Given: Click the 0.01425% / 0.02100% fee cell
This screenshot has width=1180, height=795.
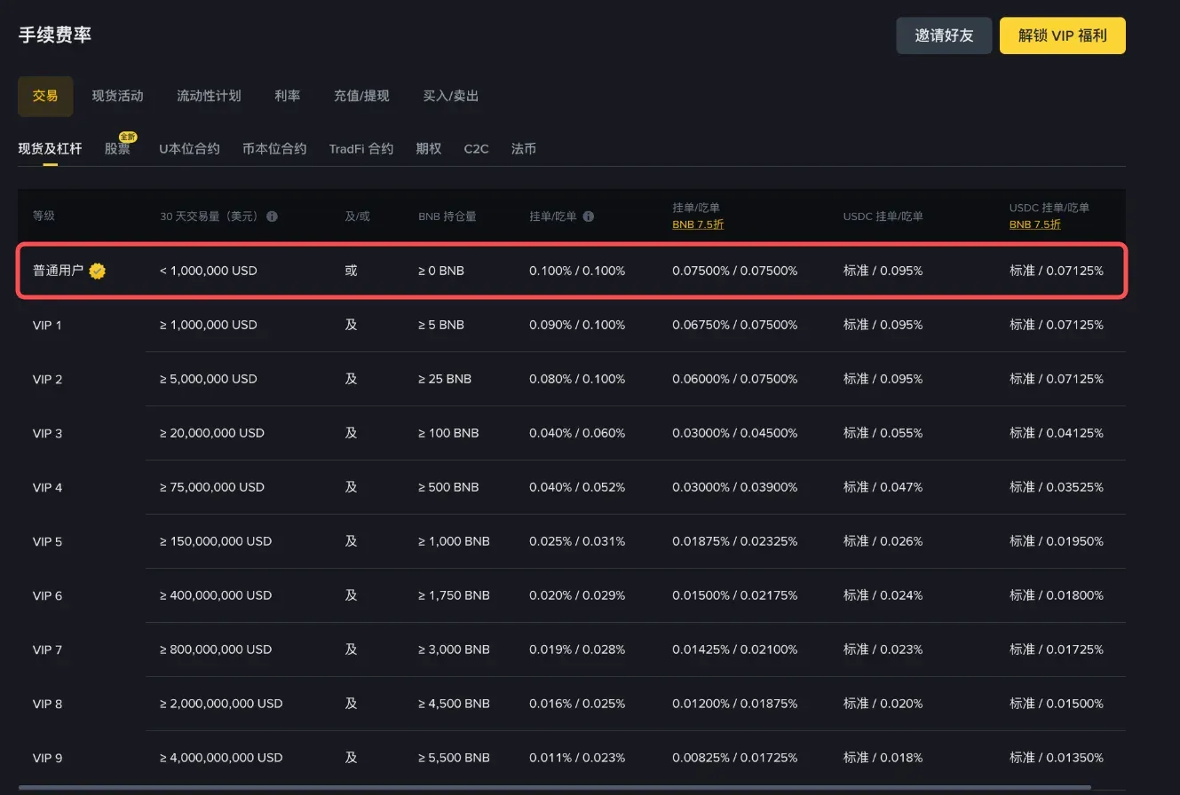Looking at the screenshot, I should coord(735,649).
